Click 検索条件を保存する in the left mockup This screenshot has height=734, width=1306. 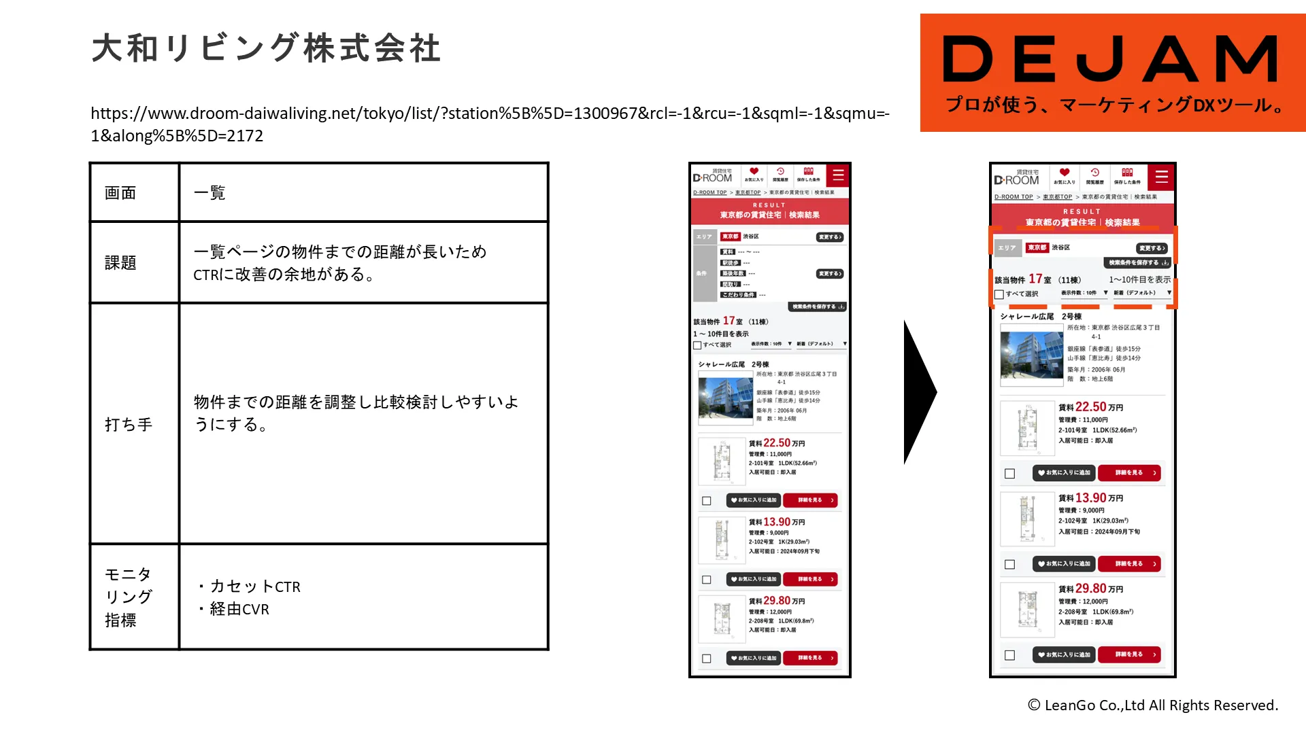(x=818, y=307)
